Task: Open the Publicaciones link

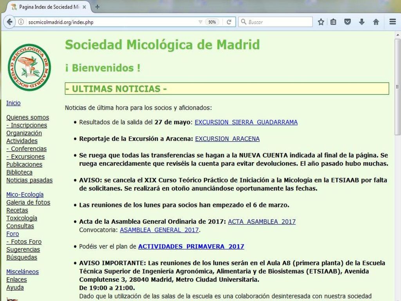Action: tap(24, 165)
